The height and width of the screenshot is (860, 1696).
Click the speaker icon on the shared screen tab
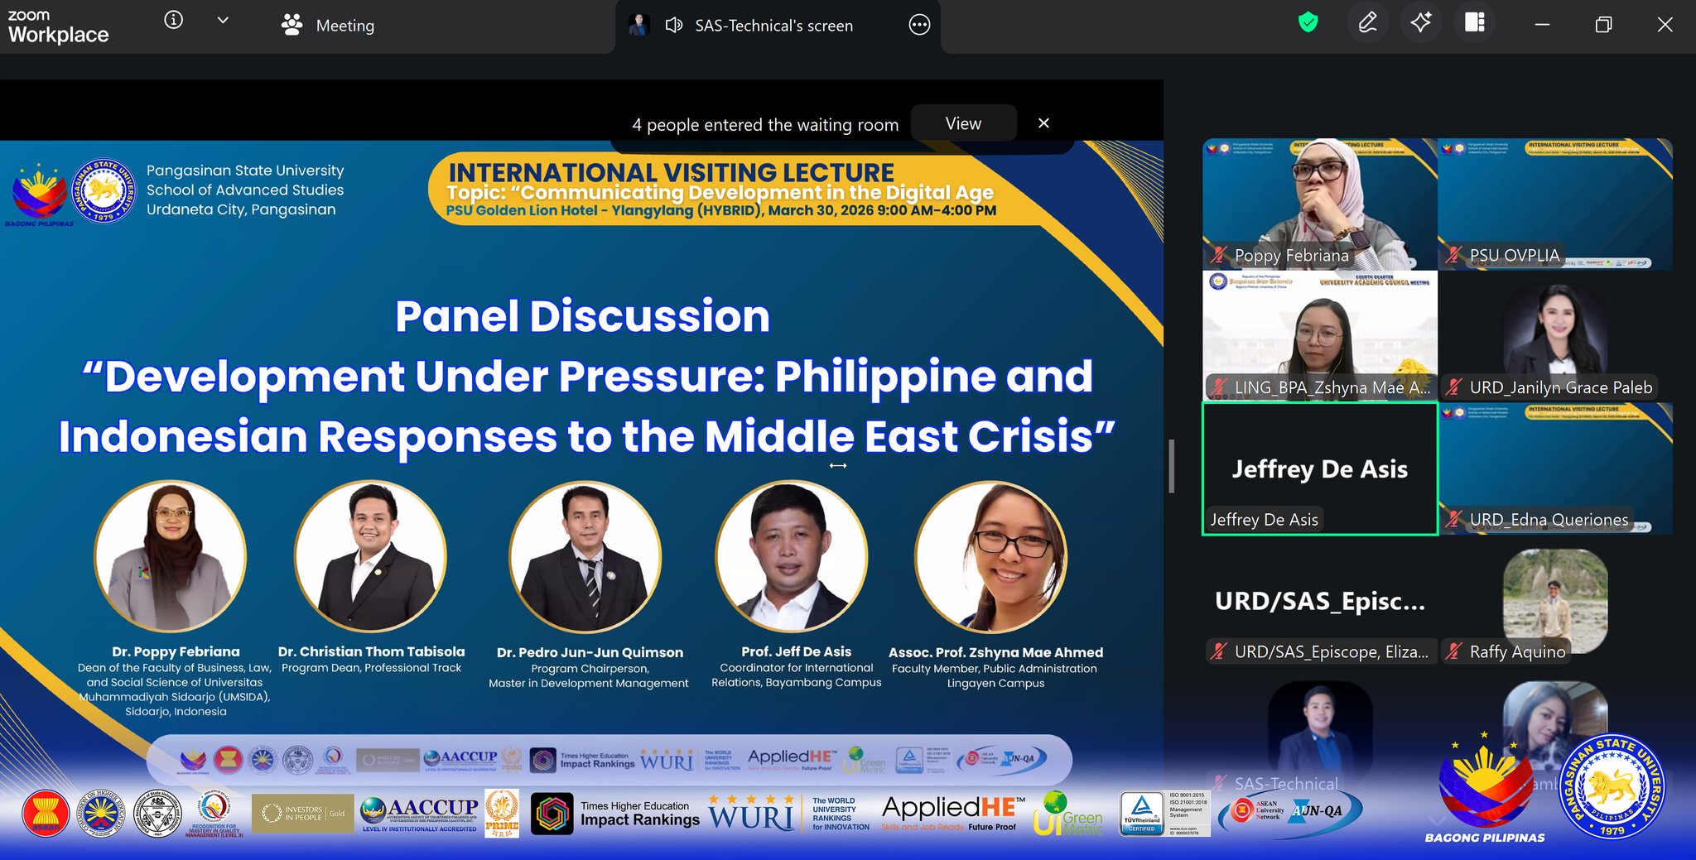point(674,26)
